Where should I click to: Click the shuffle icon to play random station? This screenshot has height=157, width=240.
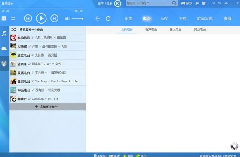coord(14,29)
